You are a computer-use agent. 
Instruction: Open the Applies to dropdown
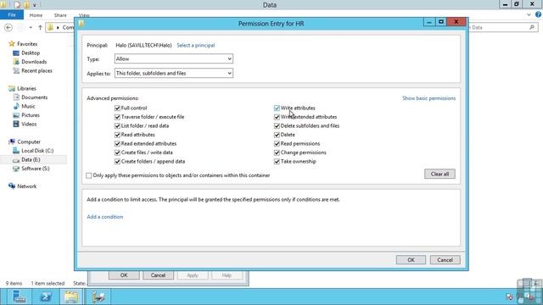tap(173, 74)
